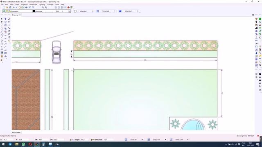Switch to the Drawing 13 tab

(x=16, y=15)
